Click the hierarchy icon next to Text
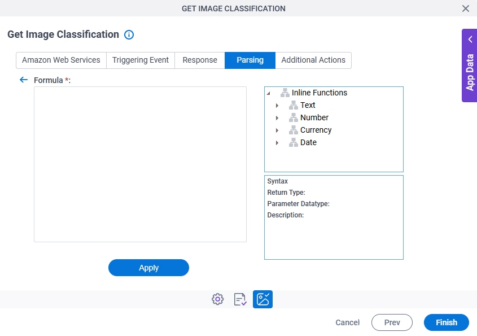The height and width of the screenshot is (336, 477). tap(294, 105)
